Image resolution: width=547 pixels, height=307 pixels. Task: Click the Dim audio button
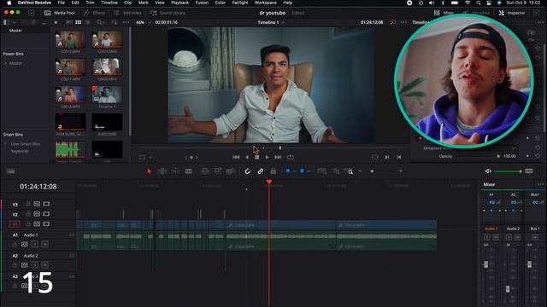[529, 171]
